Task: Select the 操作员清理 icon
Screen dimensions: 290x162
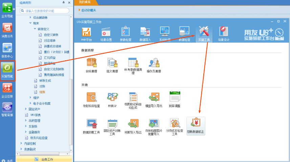Action: click(154, 65)
